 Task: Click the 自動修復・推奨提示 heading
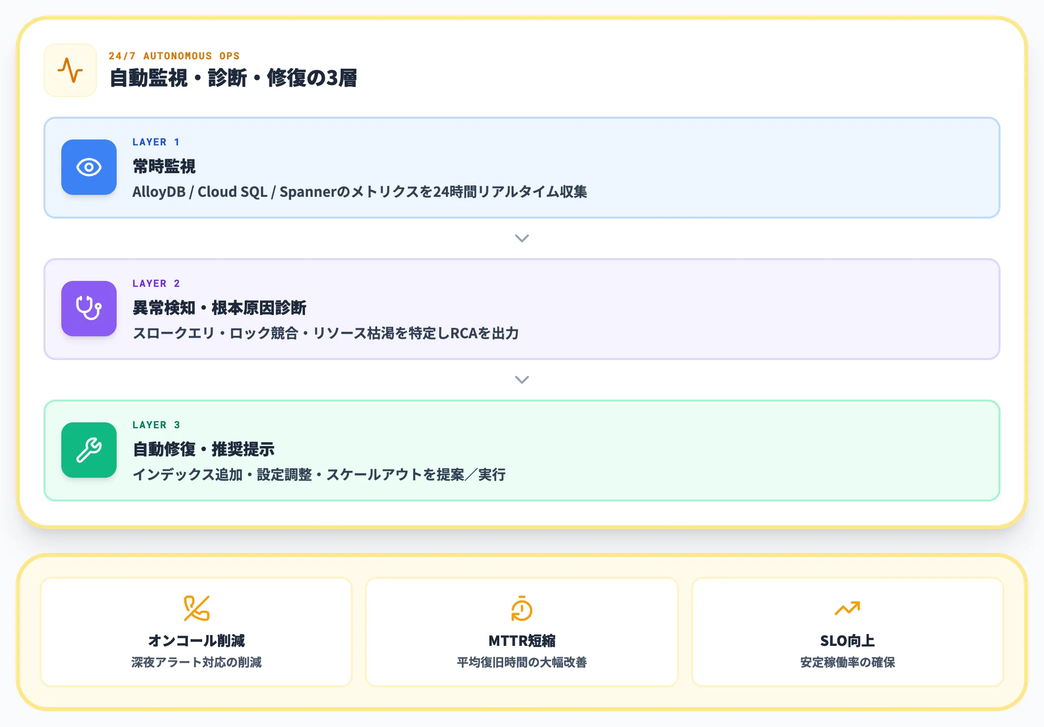[205, 449]
